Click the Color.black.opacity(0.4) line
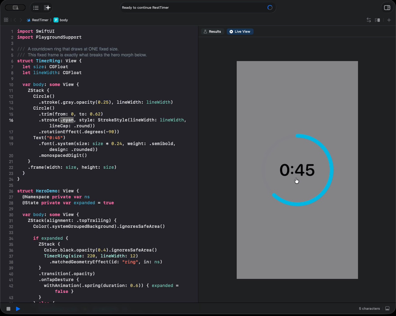Screen dimensions: 396x316 pyautogui.click(x=100, y=250)
